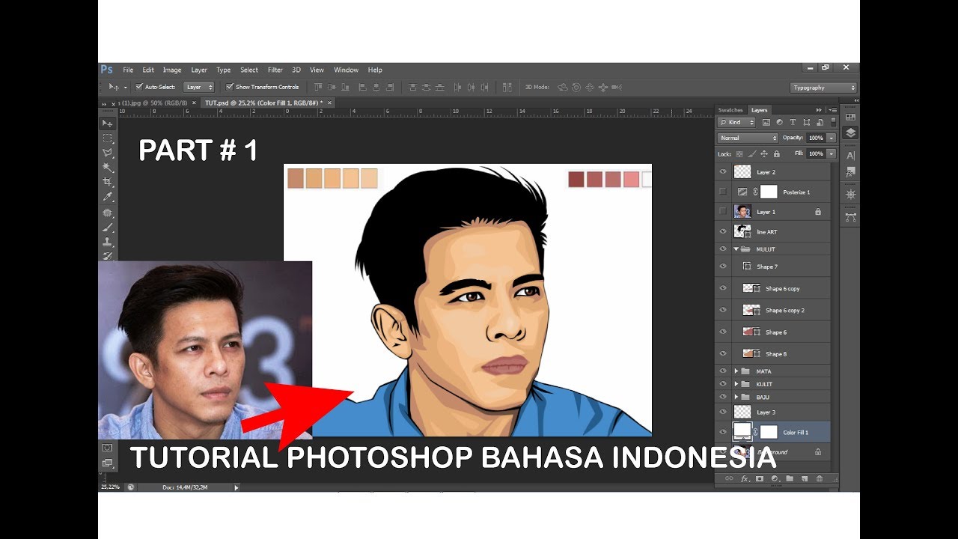The image size is (958, 539).
Task: Select the Move tool in the toolbox
Action: [x=108, y=123]
